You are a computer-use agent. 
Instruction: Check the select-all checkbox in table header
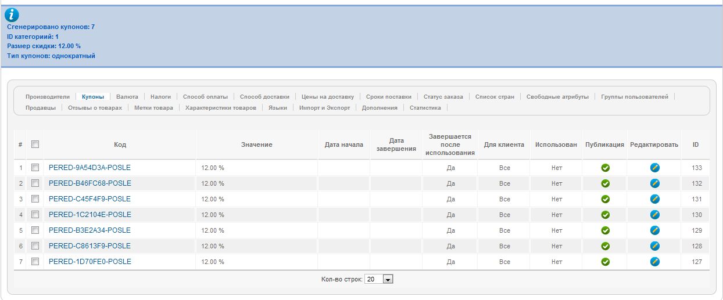(x=35, y=144)
